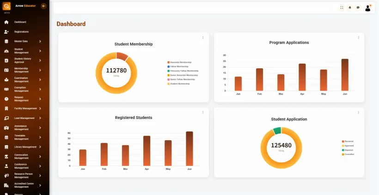This screenshot has width=379, height=195.
Task: Expand Timetable Management submenu chevron
Action: (40, 137)
